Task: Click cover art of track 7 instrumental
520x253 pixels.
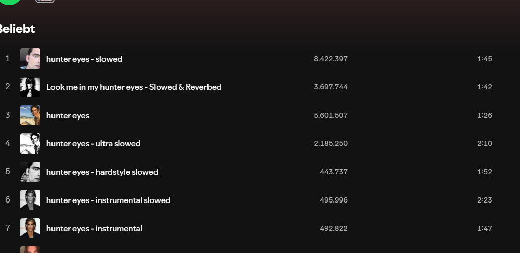Action: [30, 228]
